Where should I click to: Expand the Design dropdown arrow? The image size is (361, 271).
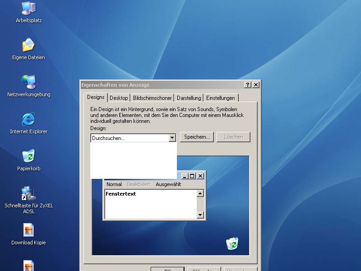click(171, 138)
